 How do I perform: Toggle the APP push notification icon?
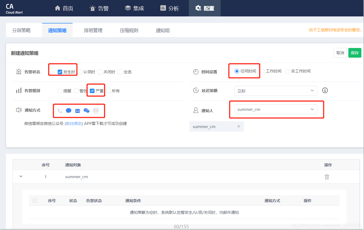point(96,111)
